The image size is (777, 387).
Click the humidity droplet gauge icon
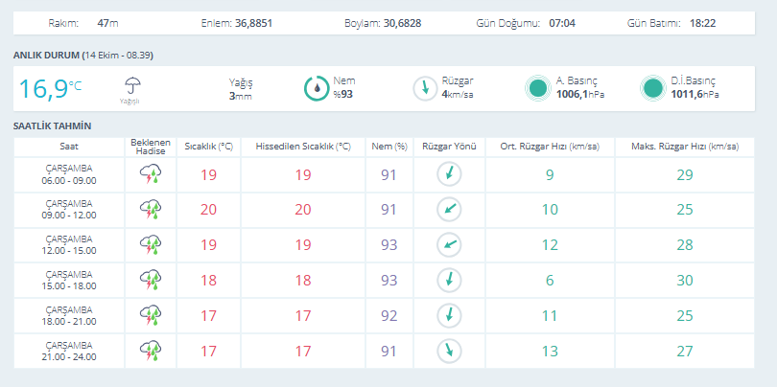pos(317,88)
